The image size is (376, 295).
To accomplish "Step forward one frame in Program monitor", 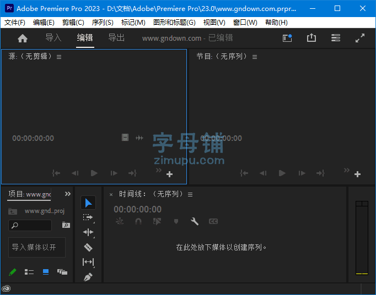I will click(302, 173).
